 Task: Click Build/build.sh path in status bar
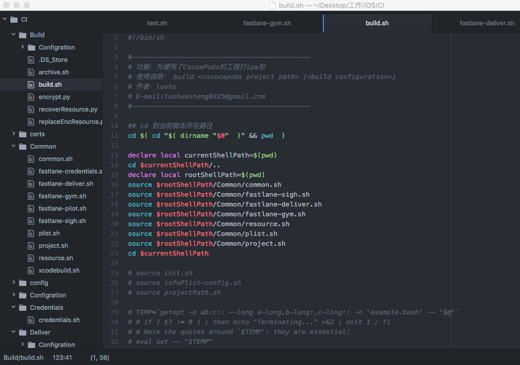(x=24, y=358)
